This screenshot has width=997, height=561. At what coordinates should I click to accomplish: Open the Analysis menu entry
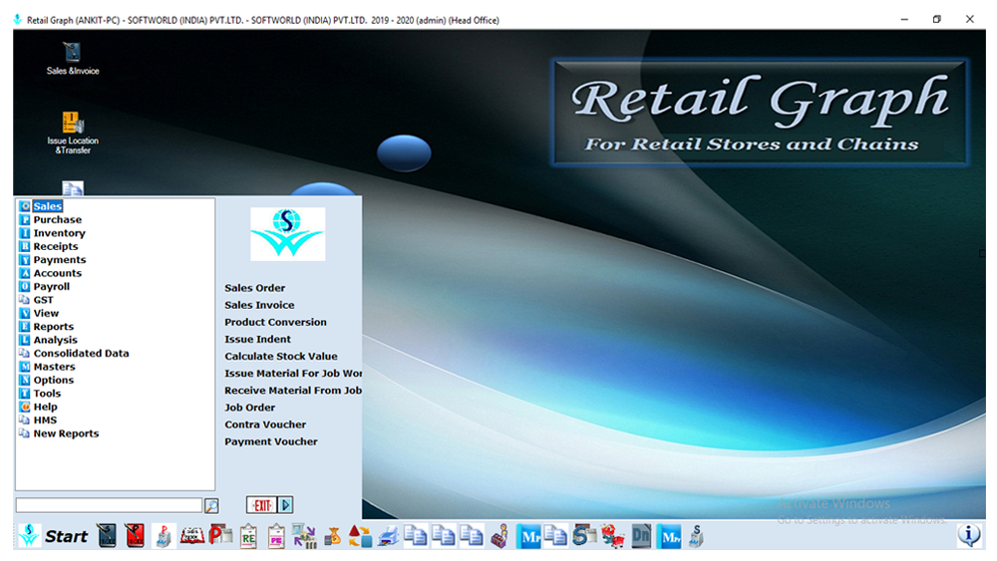[x=55, y=339]
